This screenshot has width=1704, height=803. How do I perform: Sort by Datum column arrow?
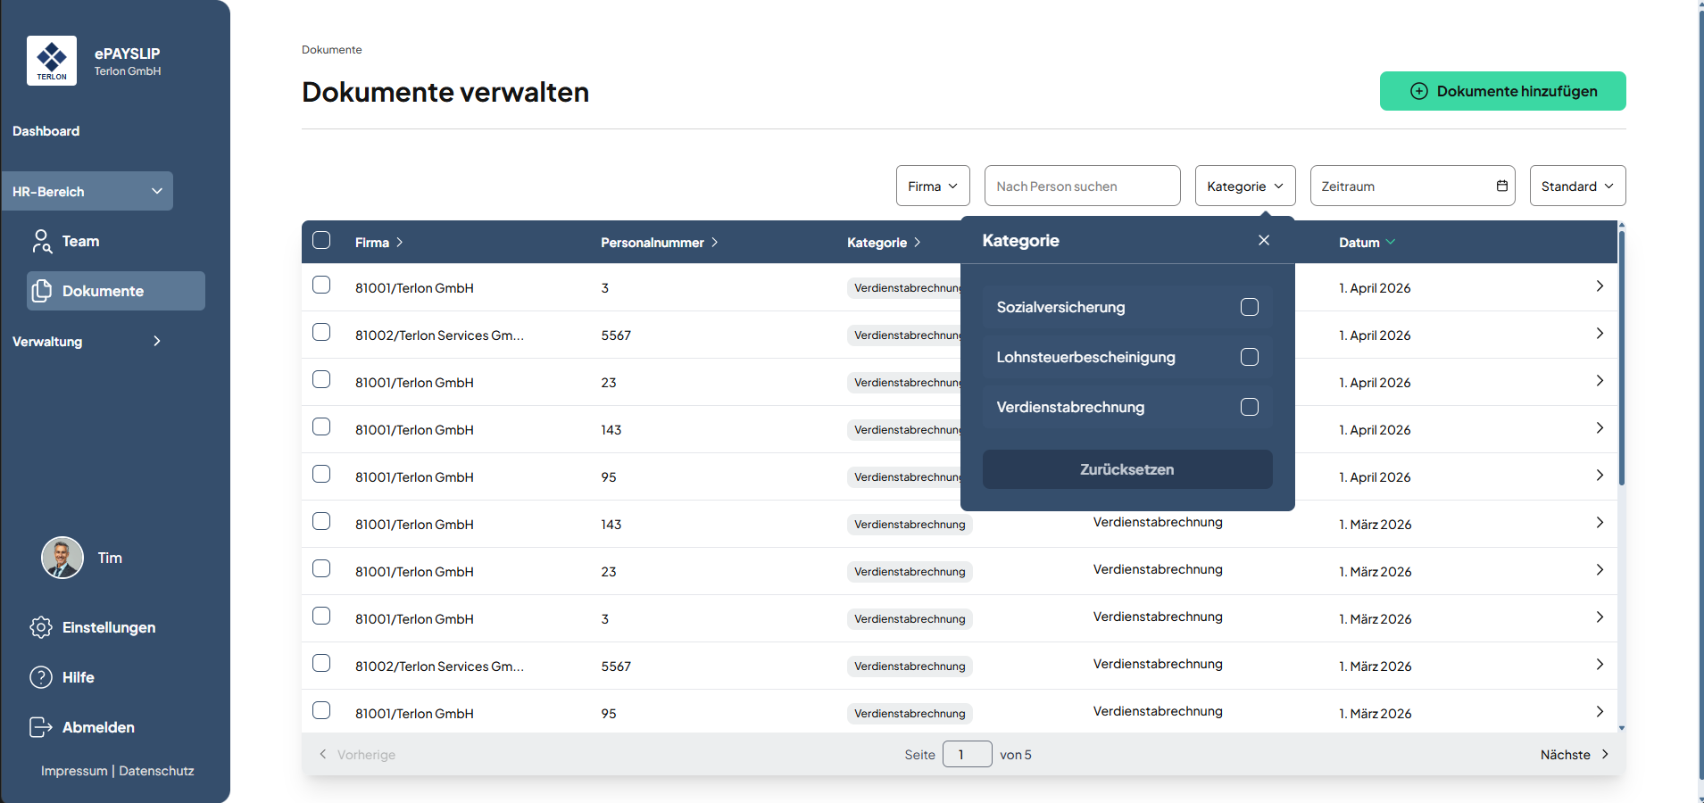[x=1391, y=242]
